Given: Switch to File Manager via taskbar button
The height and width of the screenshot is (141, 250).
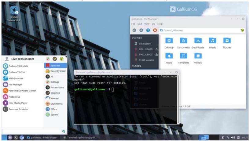Looking at the screenshot, I should click(x=42, y=138).
